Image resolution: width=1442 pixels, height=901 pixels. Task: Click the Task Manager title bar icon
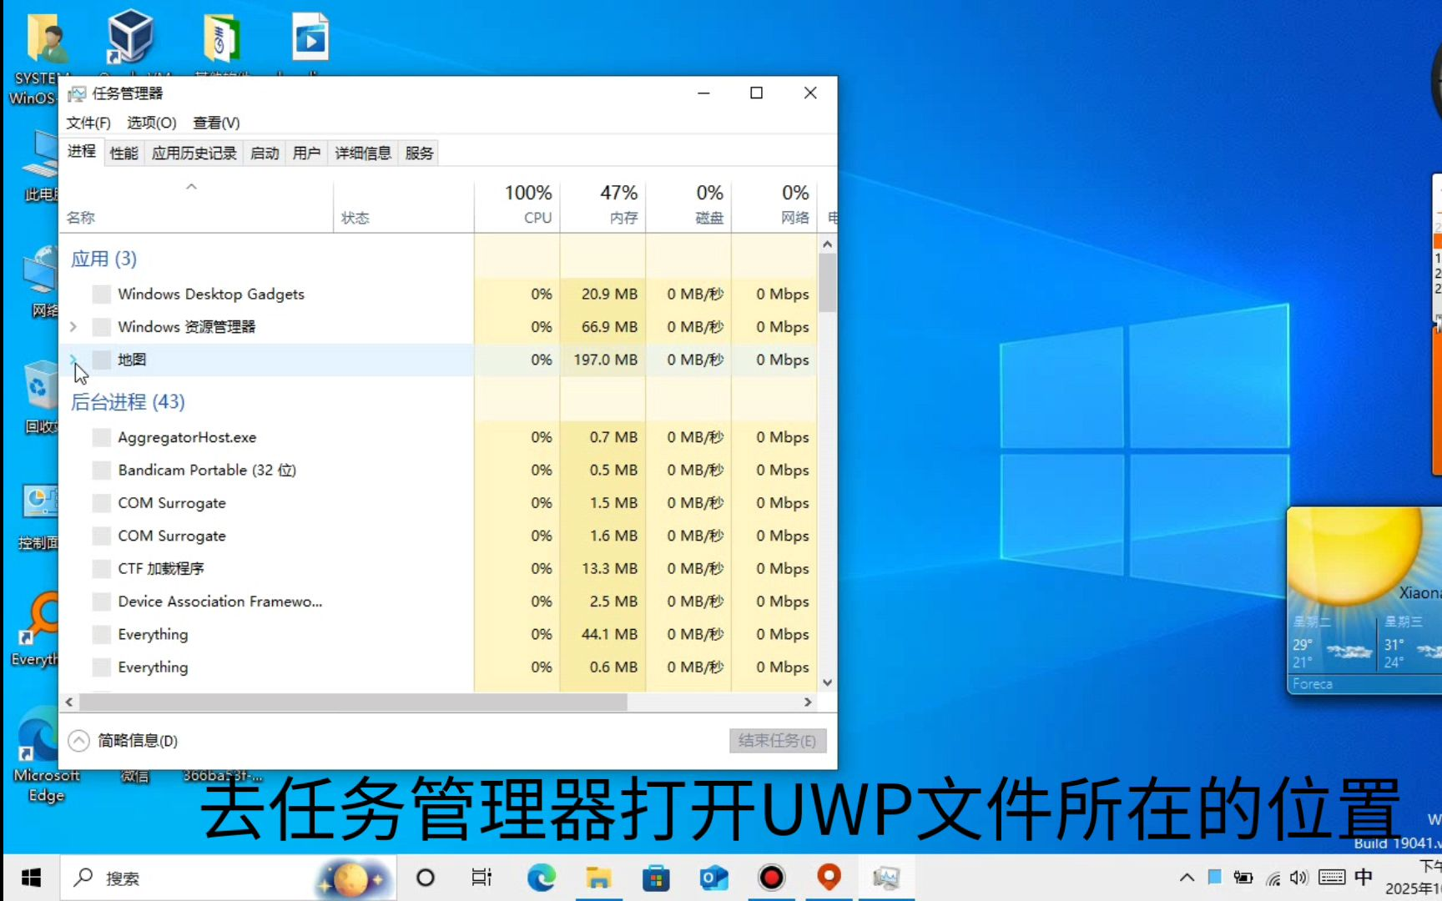click(x=77, y=93)
